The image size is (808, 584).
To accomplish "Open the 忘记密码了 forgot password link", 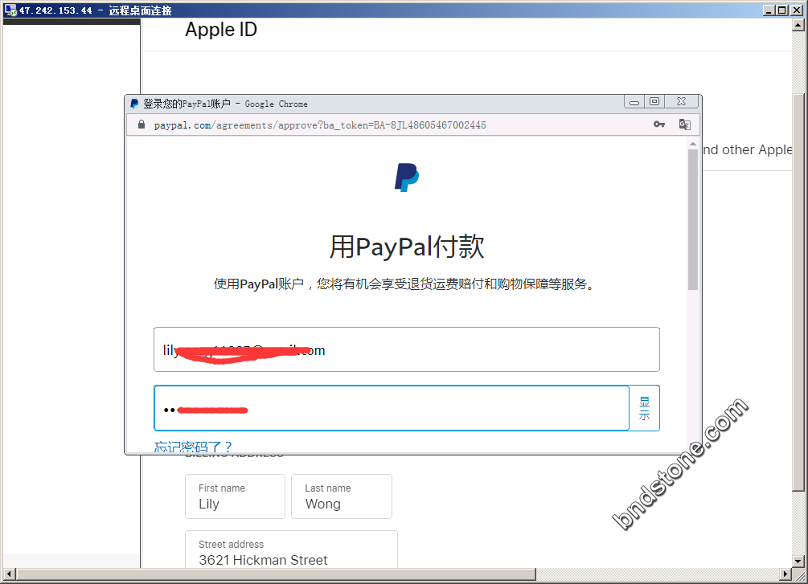I will (193, 447).
